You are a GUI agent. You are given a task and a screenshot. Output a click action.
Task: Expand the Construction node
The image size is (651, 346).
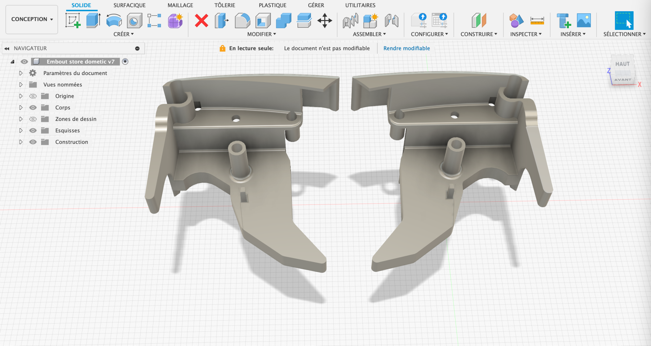coord(21,142)
